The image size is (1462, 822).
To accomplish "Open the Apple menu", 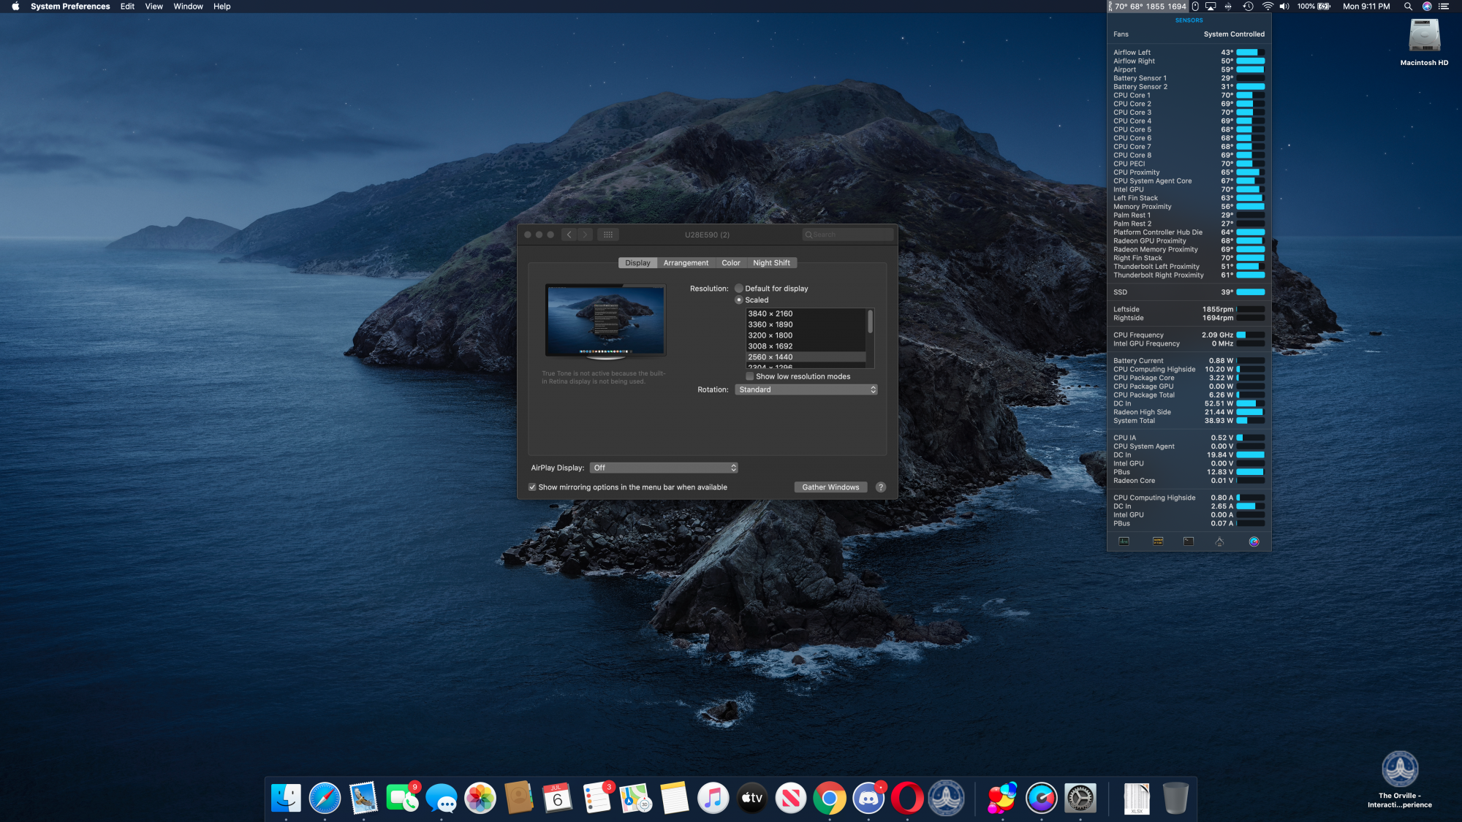I will (x=15, y=7).
